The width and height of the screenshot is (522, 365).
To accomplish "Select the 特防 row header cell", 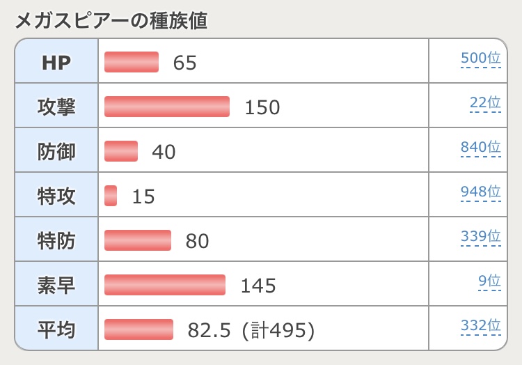I will (56, 240).
